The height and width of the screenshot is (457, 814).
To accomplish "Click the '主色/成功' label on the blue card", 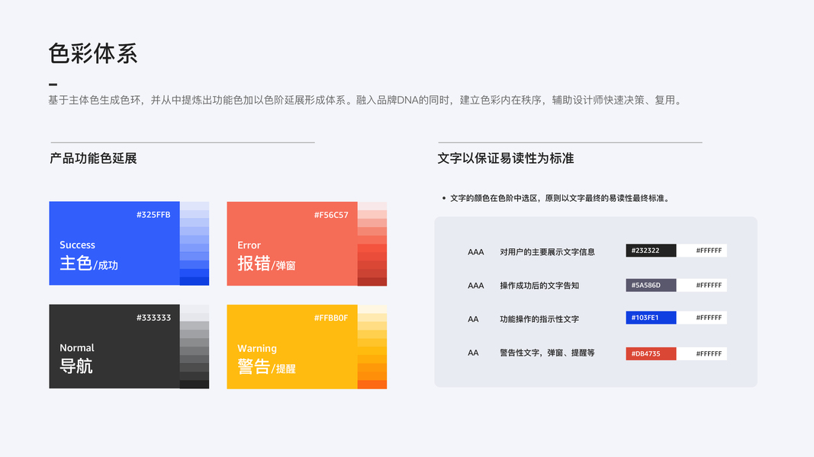I will (88, 264).
